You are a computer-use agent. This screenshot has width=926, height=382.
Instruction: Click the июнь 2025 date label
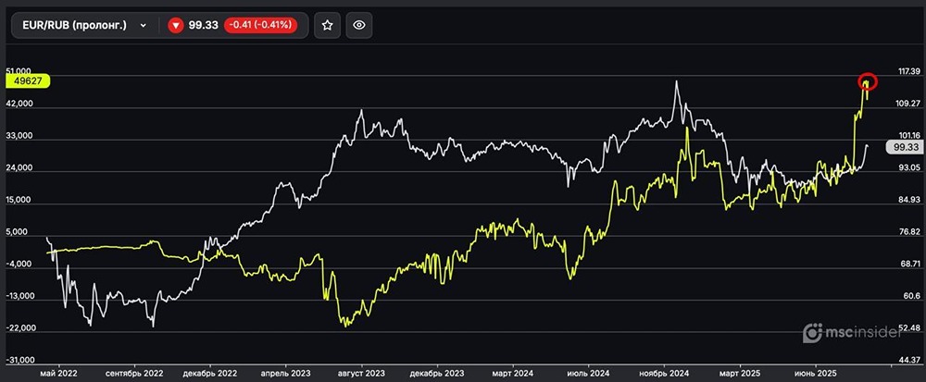(815, 373)
